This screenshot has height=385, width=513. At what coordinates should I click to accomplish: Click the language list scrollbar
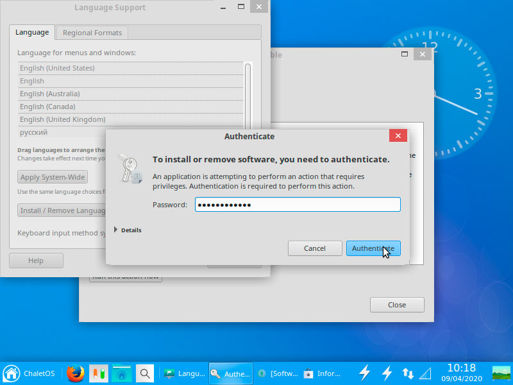(x=248, y=95)
